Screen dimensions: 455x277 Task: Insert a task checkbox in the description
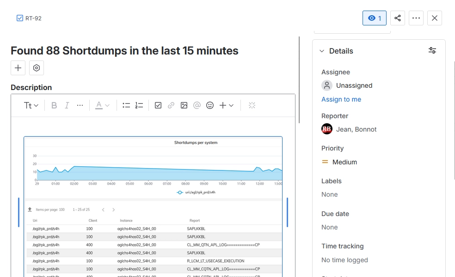point(158,105)
